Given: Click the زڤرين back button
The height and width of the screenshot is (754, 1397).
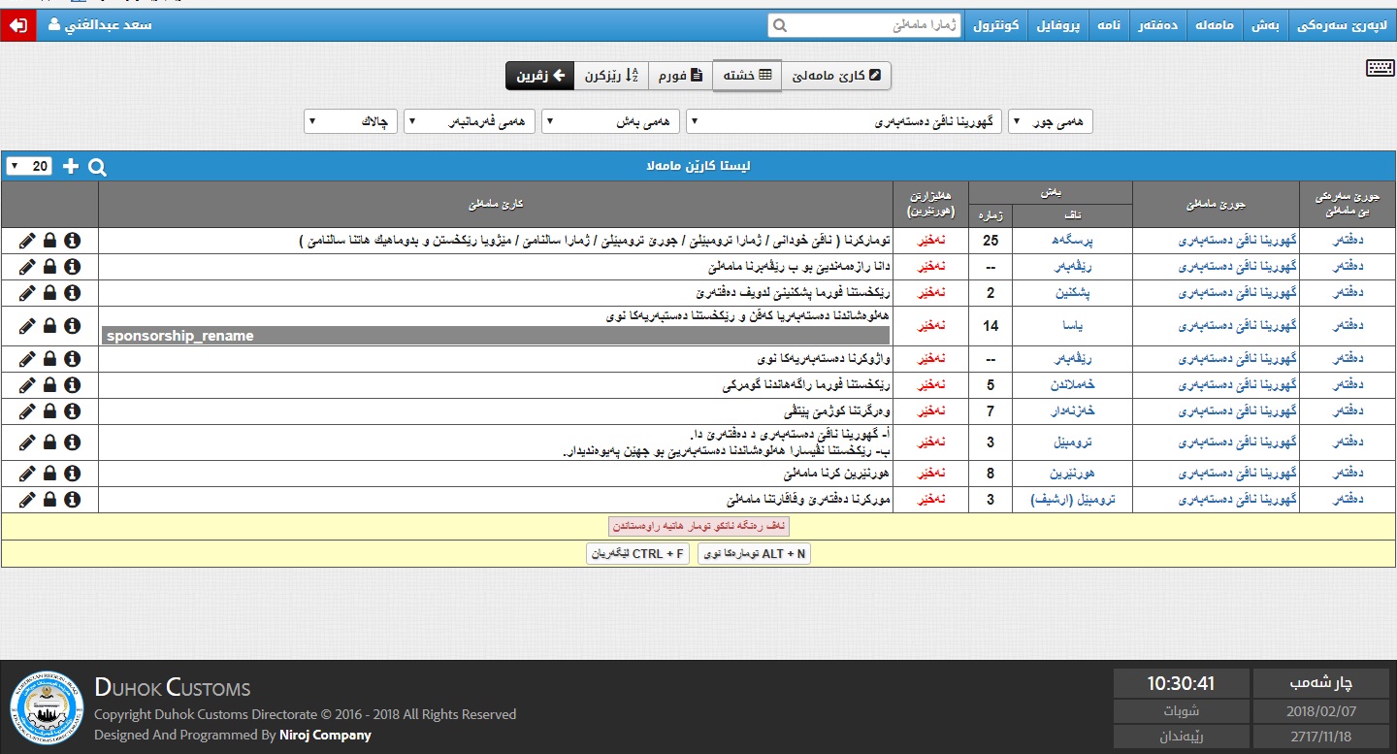Looking at the screenshot, I should coord(539,76).
